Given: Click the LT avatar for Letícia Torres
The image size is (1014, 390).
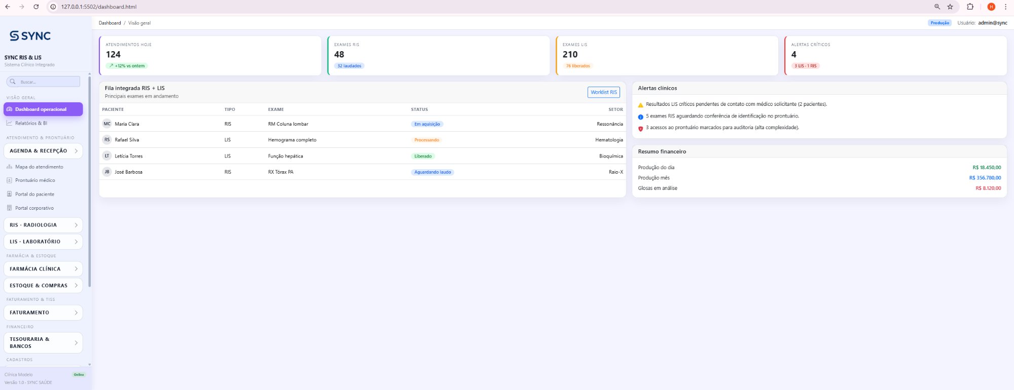Looking at the screenshot, I should click(107, 156).
